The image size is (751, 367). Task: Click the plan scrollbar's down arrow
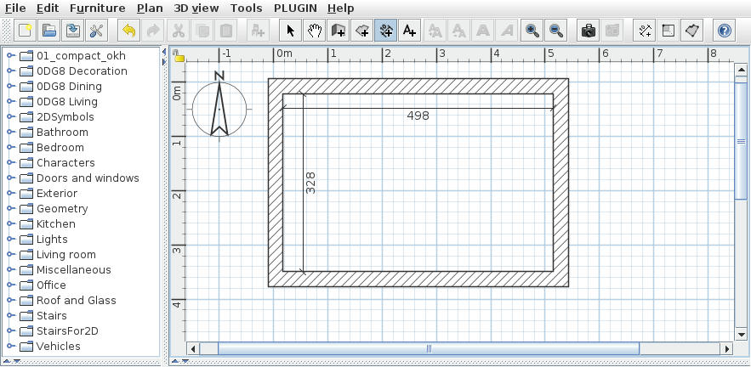click(x=741, y=335)
